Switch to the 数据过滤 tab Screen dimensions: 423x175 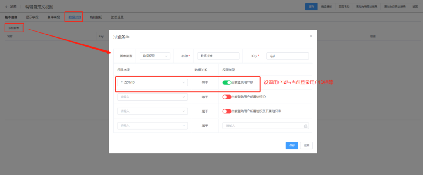pyautogui.click(x=75, y=17)
